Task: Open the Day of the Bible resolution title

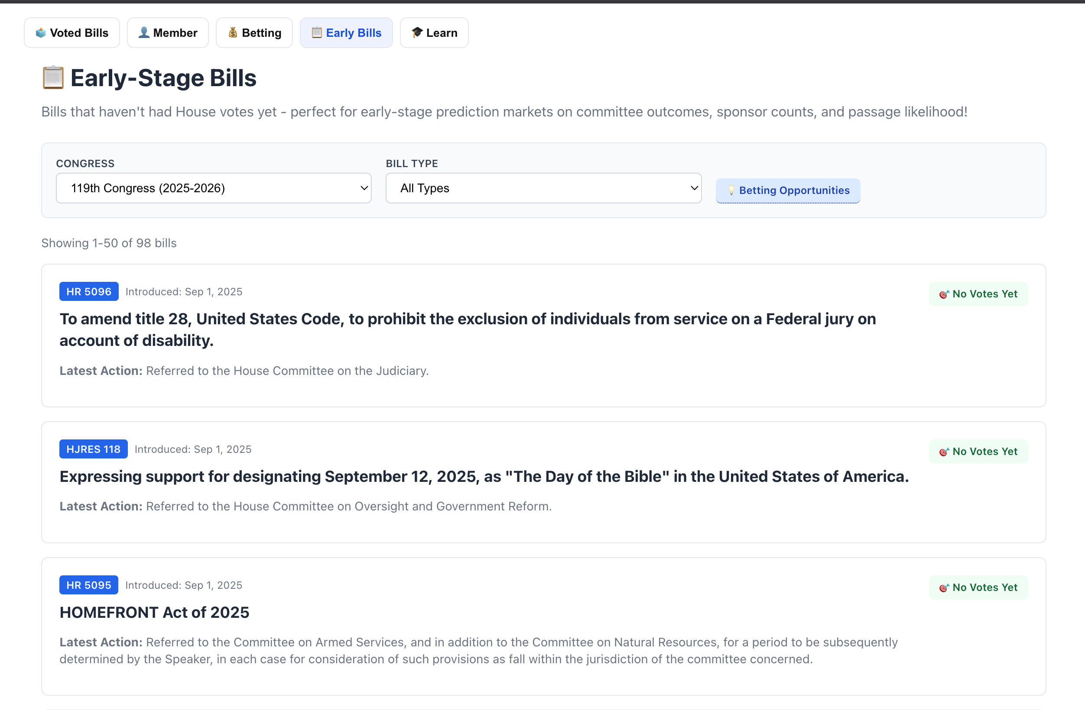Action: click(x=484, y=476)
